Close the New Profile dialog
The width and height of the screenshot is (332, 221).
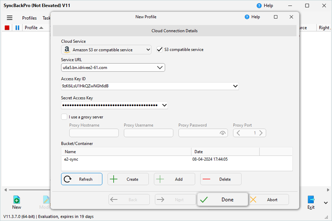[291, 17]
